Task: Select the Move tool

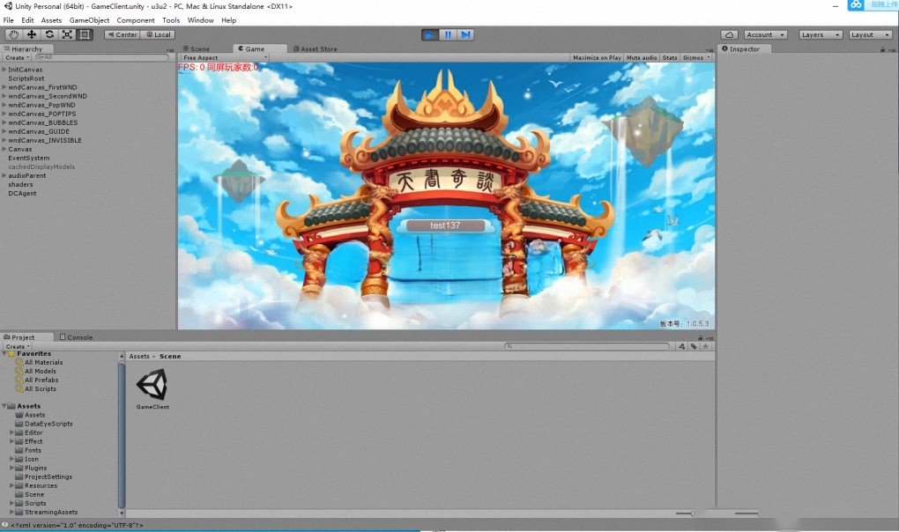Action: (32, 34)
